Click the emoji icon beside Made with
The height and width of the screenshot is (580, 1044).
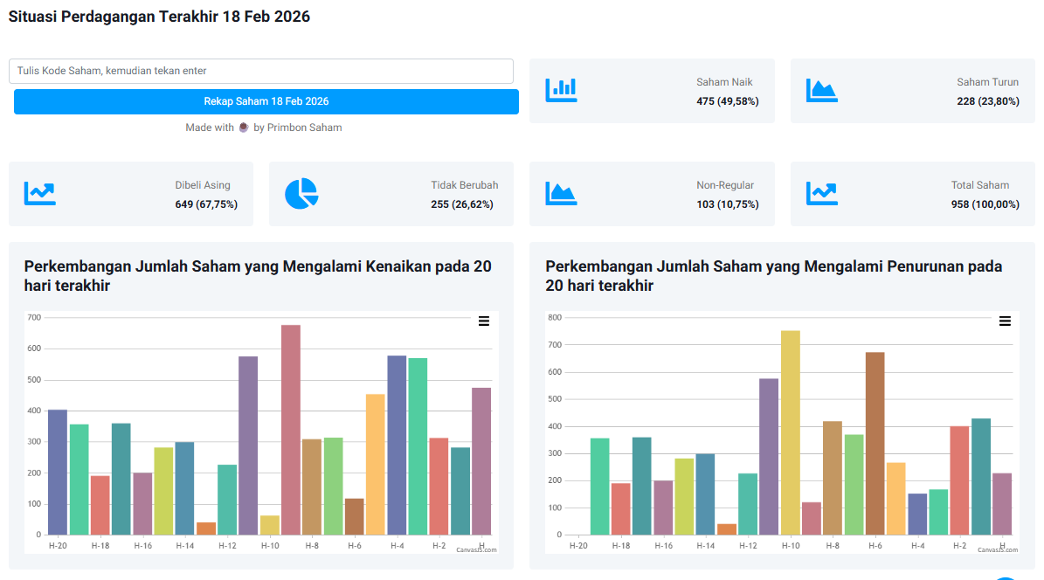tap(244, 128)
